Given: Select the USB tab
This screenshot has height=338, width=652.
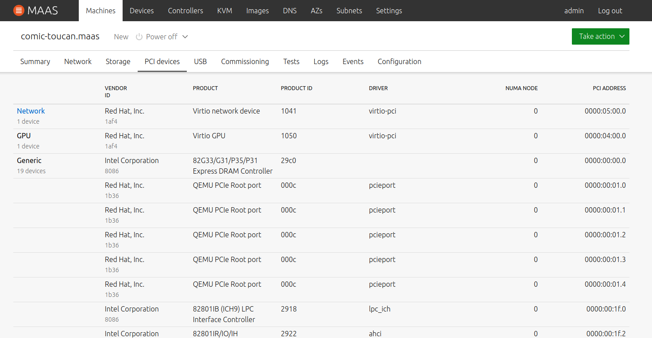Looking at the screenshot, I should click(x=200, y=61).
